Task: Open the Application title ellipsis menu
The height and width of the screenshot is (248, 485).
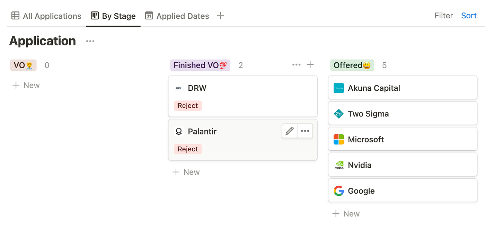Action: [x=90, y=41]
